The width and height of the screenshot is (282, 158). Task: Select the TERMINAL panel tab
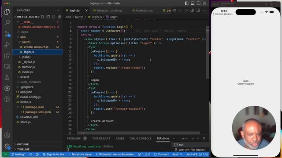pyautogui.click(x=163, y=138)
